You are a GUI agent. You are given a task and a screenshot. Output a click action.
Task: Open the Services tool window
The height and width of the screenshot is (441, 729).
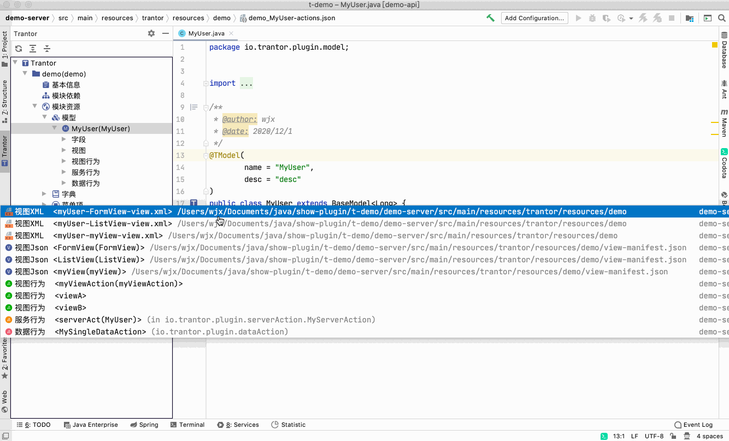(x=238, y=425)
